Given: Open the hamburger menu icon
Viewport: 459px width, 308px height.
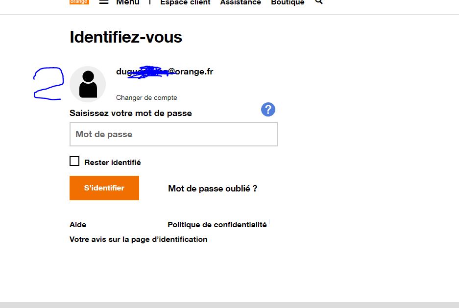Looking at the screenshot, I should pyautogui.click(x=104, y=2).
